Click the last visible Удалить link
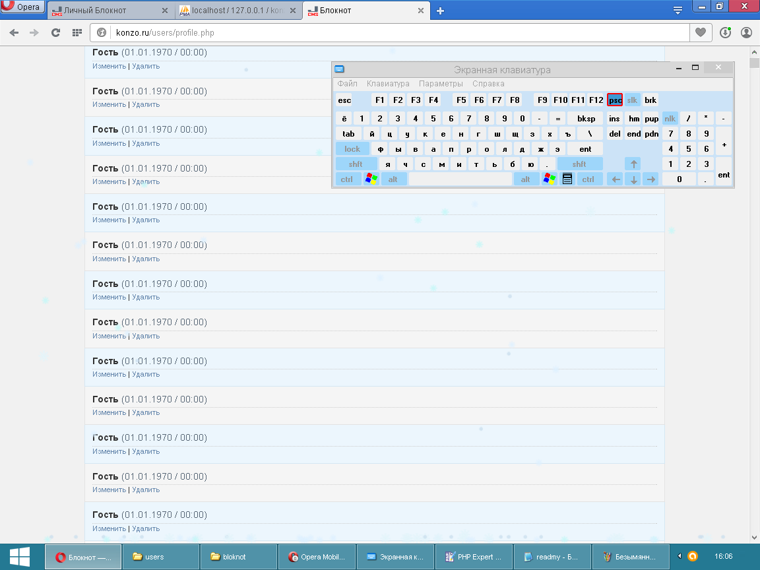760x570 pixels. coord(146,528)
